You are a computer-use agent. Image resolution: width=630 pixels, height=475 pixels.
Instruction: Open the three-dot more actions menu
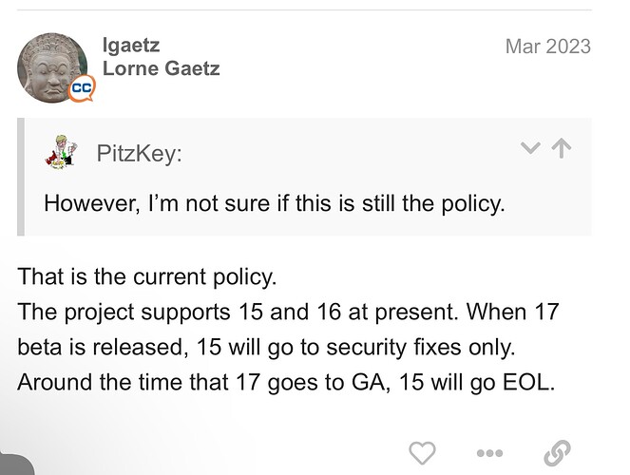click(489, 453)
